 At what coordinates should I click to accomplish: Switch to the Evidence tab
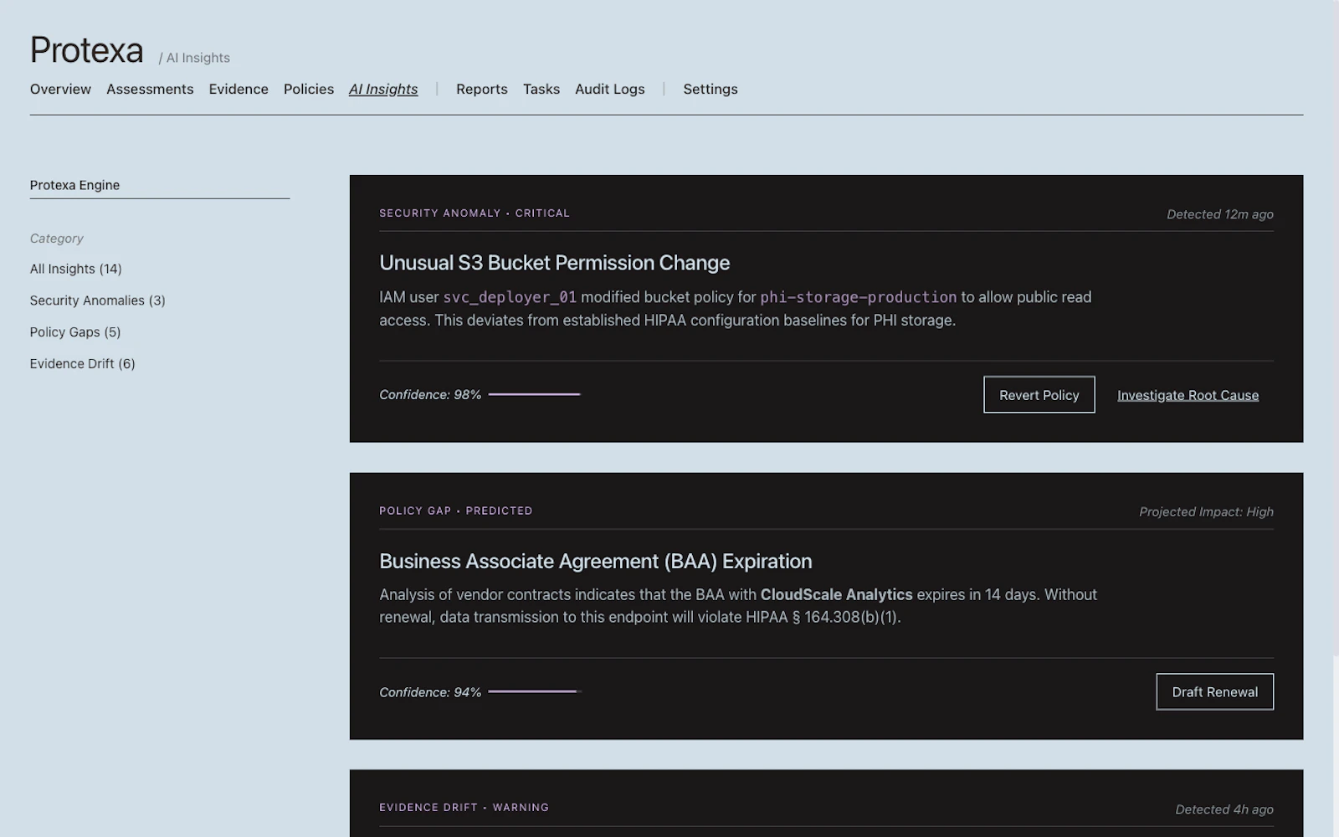point(239,89)
